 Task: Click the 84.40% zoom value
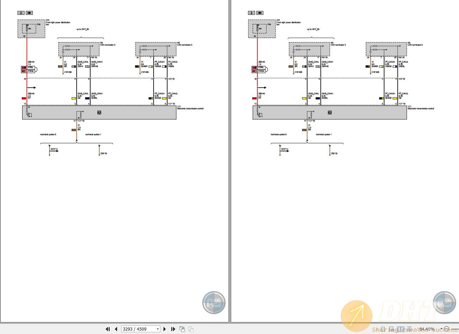427,329
